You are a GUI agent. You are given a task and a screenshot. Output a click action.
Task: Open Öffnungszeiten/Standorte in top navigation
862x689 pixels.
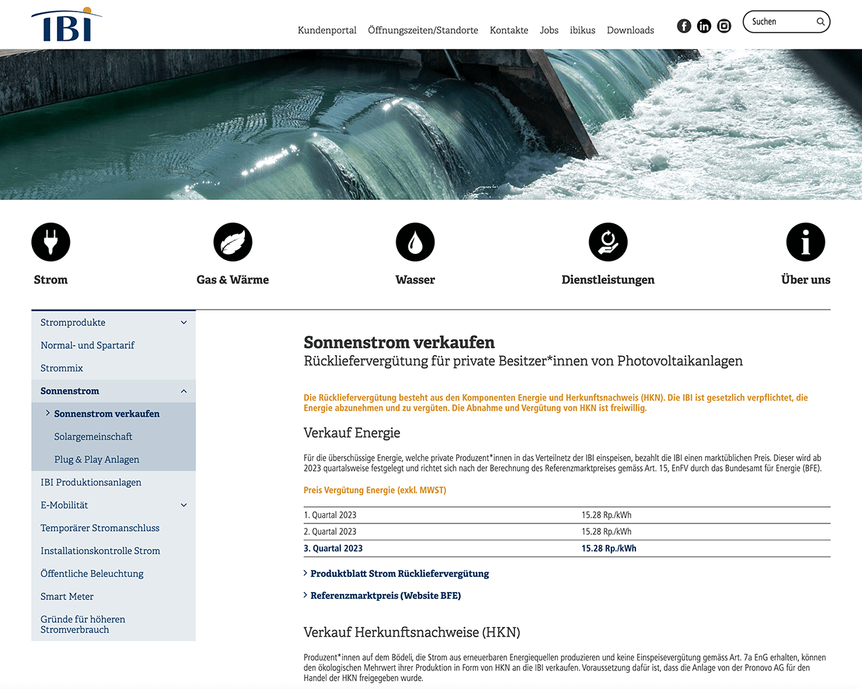coord(423,30)
